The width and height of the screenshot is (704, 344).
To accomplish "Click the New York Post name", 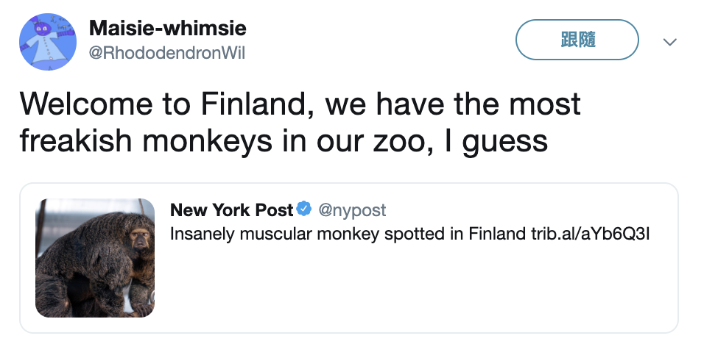I will [x=231, y=210].
